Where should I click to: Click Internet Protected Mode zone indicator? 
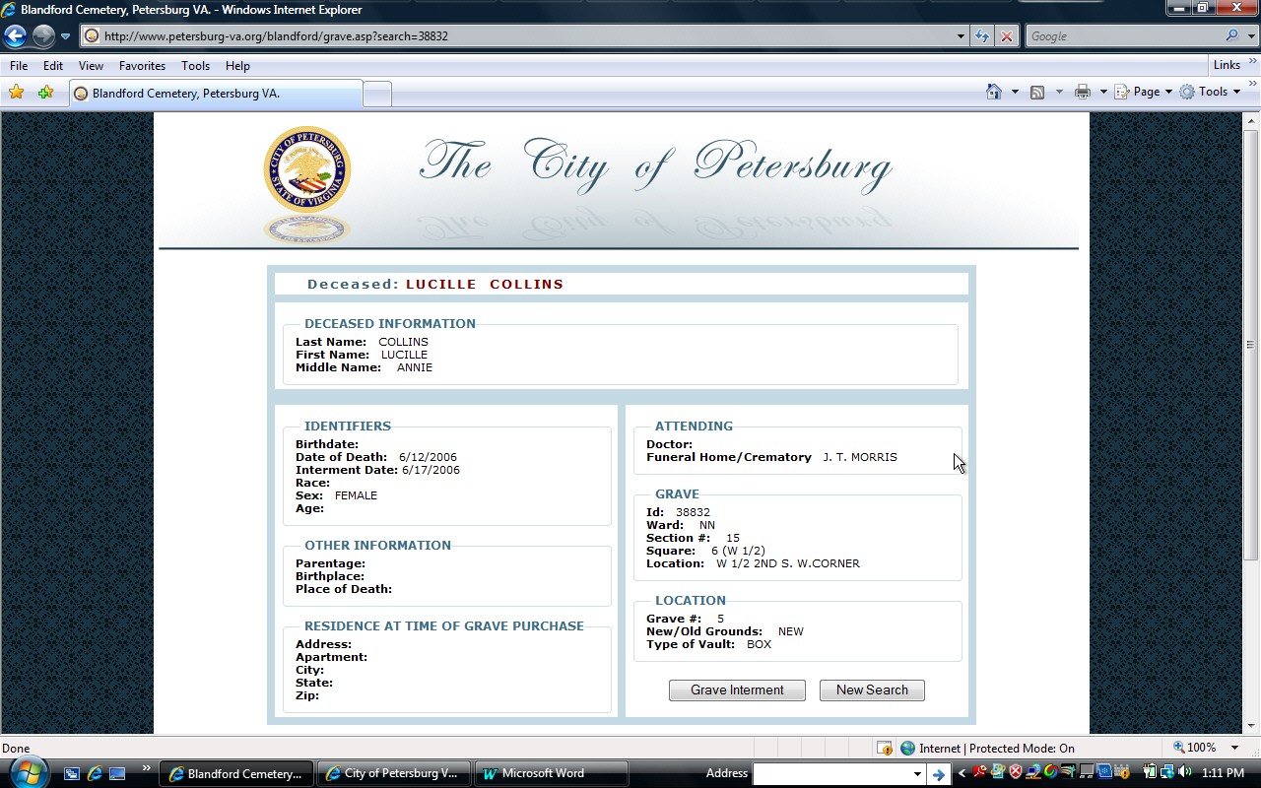[987, 749]
